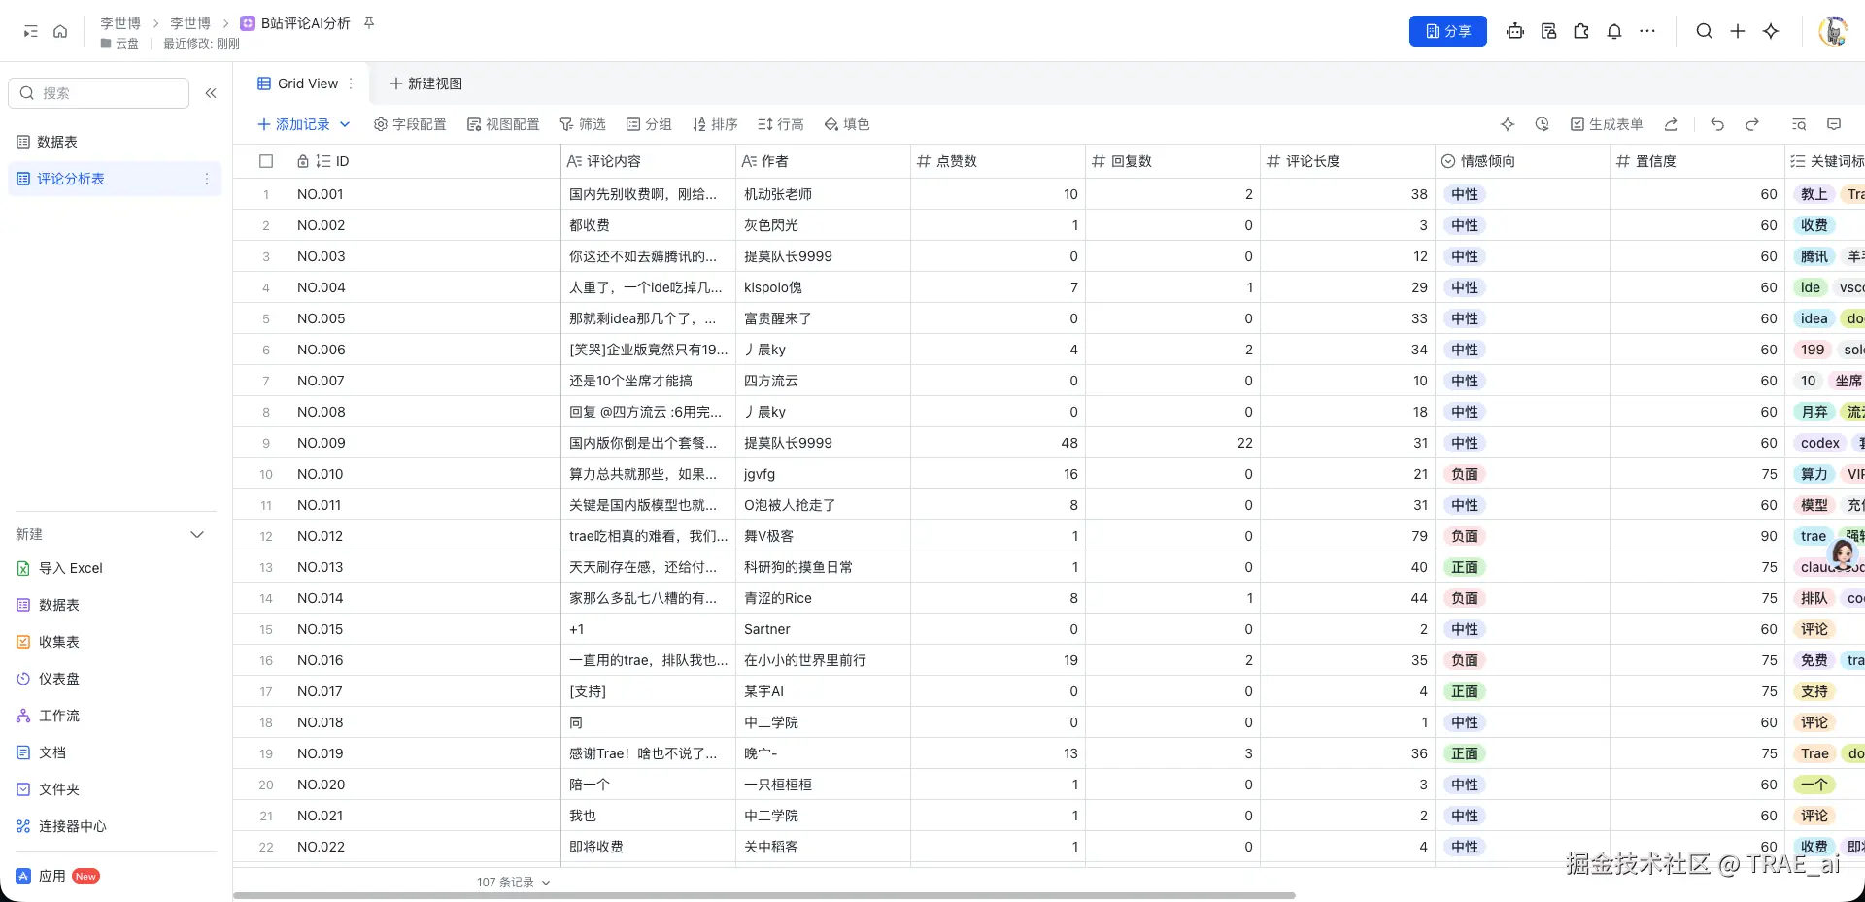The image size is (1865, 902).
Task: Undo the last action
Action: [x=1717, y=124]
